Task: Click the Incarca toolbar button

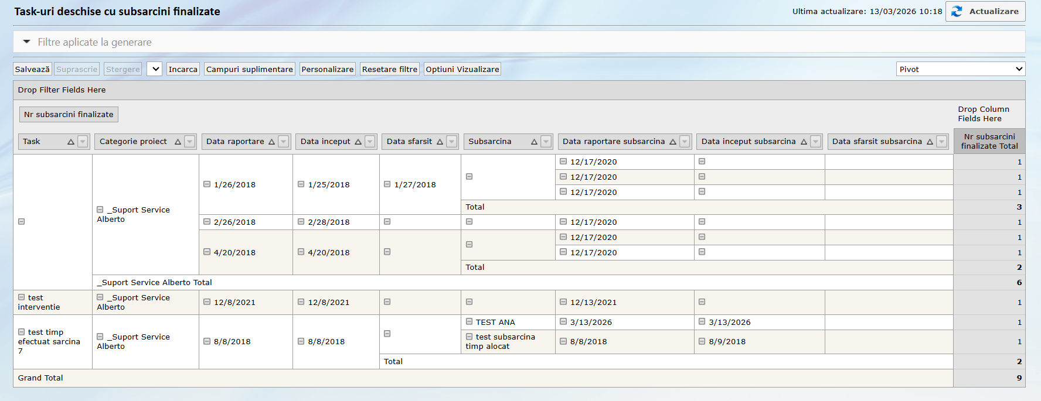Action: coord(183,69)
